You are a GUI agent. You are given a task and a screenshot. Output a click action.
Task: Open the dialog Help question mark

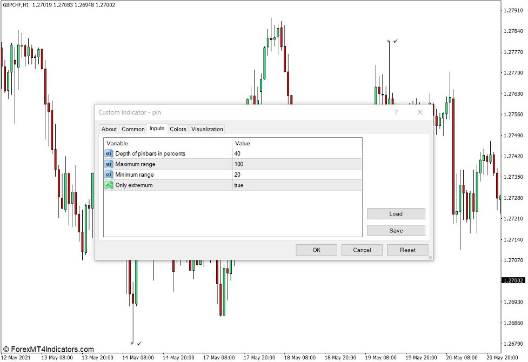tap(396, 112)
